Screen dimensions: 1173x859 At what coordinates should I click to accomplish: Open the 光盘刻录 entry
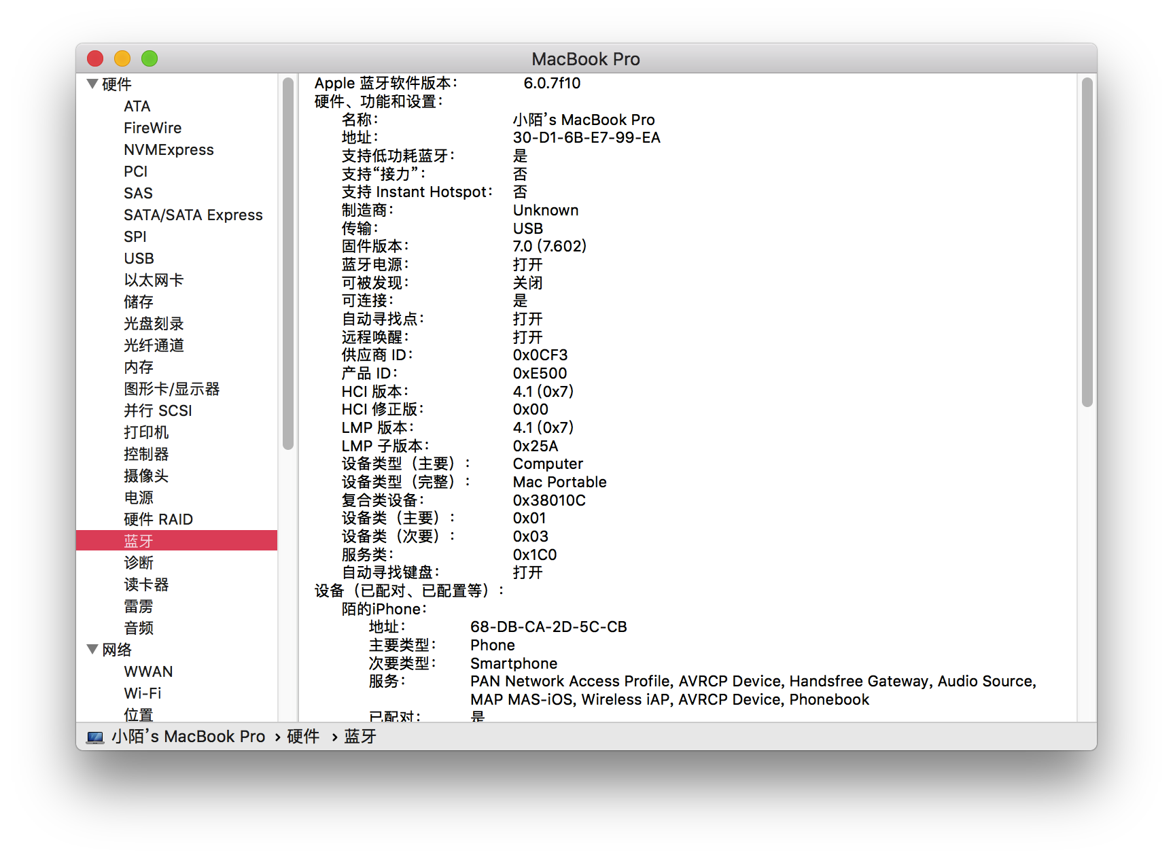[x=154, y=323]
